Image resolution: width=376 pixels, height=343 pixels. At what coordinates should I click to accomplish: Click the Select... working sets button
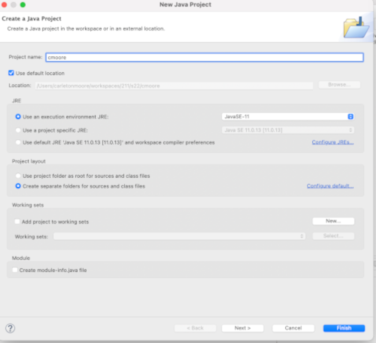coord(333,236)
